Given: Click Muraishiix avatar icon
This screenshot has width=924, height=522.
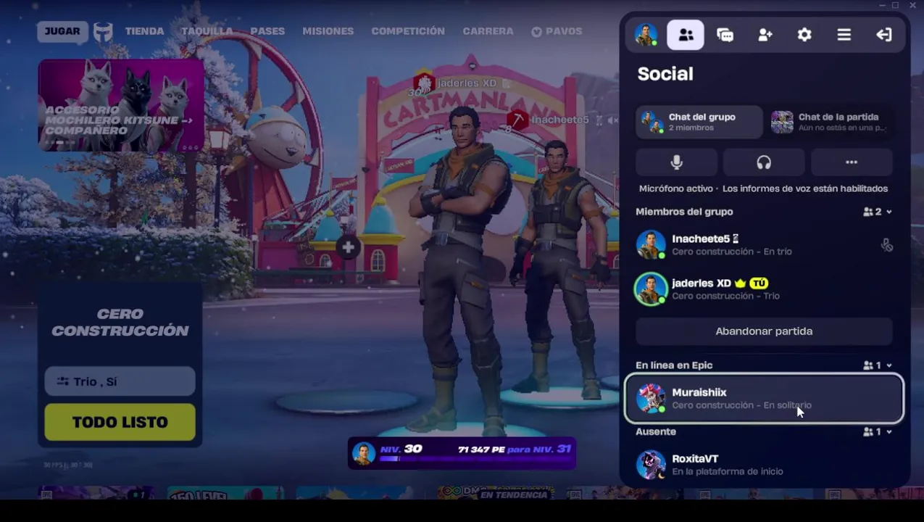Looking at the screenshot, I should coord(651,399).
